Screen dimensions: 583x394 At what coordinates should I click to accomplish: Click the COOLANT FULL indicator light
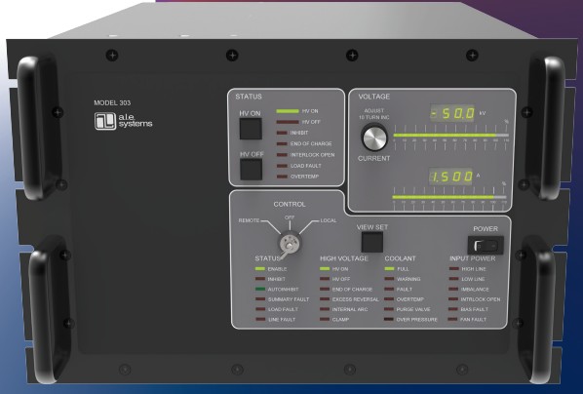389,268
